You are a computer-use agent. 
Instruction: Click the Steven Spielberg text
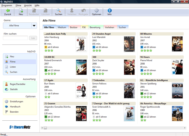pyautogui.click(x=148, y=83)
